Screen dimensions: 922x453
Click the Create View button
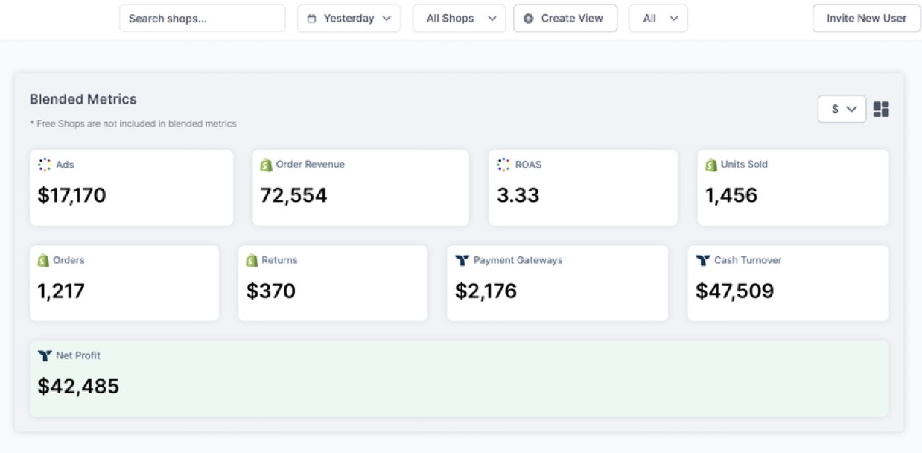[565, 18]
